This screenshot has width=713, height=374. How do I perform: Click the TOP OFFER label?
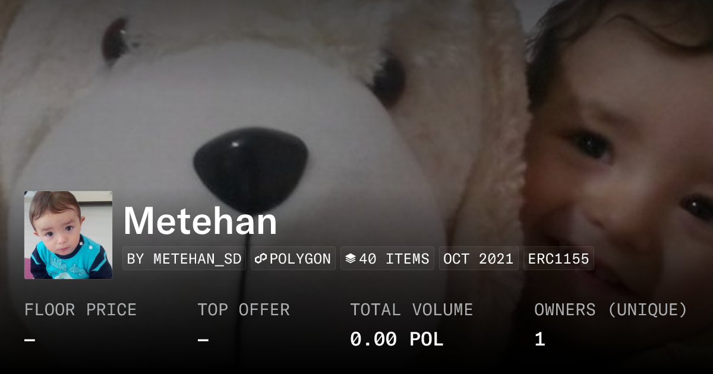point(244,310)
